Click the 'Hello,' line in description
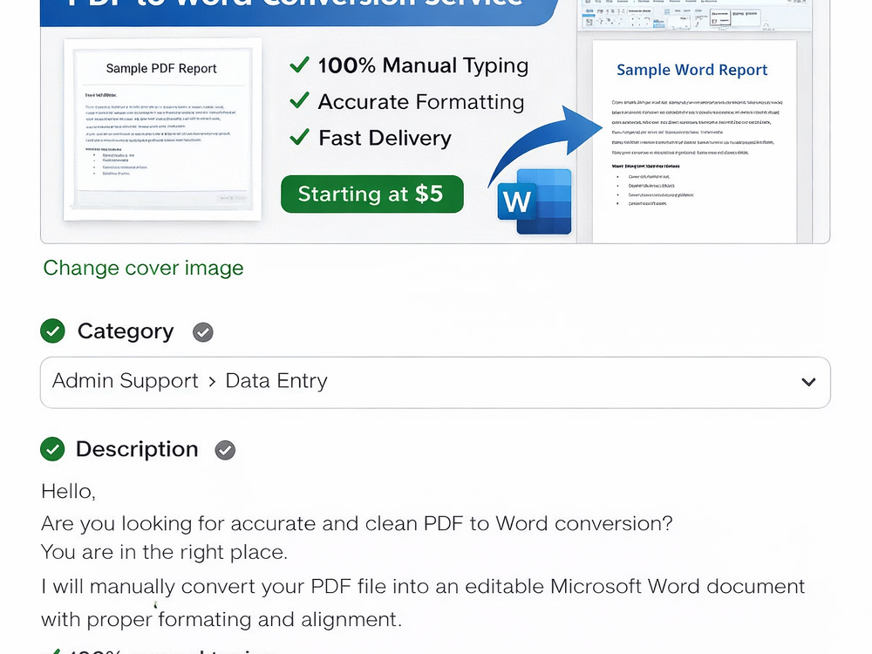 tap(68, 492)
